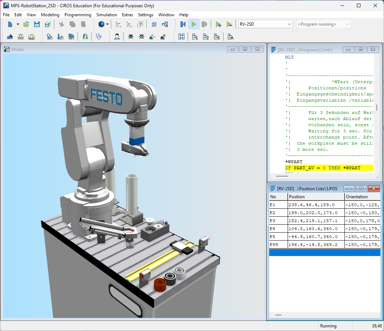384x331 pixels.
Task: Click the Position column header
Action: point(316,197)
